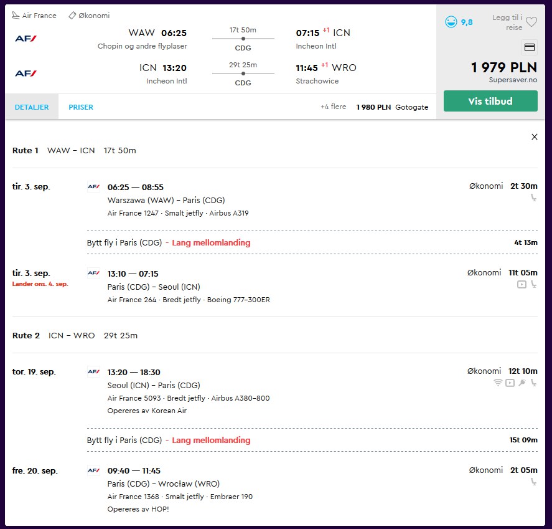The image size is (552, 529).
Task: Select the 1 980 PLN Gotogate offer
Action: coord(392,107)
